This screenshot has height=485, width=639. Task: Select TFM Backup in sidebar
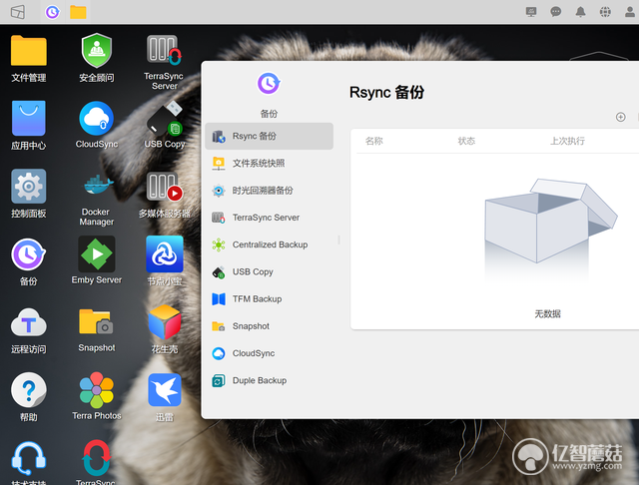[x=269, y=299]
